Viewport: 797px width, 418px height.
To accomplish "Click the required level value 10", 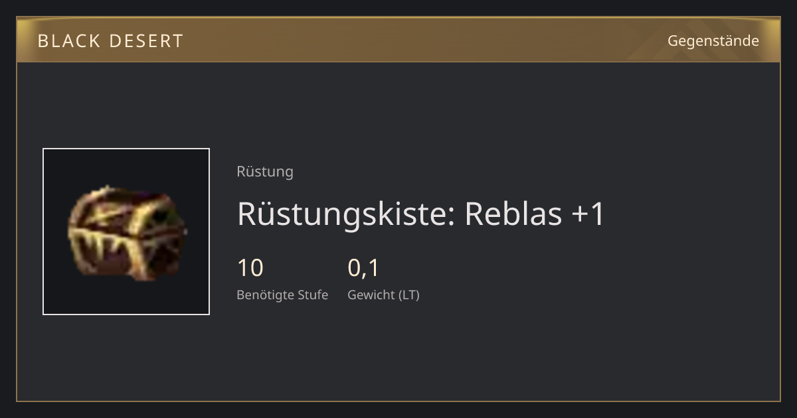I will 250,268.
